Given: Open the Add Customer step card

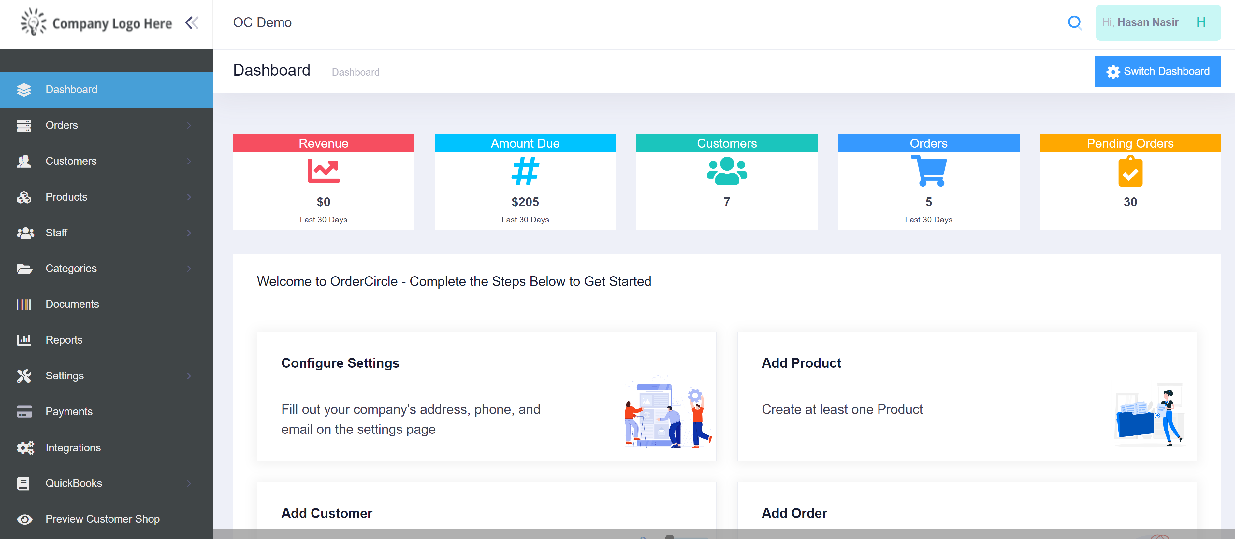Looking at the screenshot, I should click(486, 510).
